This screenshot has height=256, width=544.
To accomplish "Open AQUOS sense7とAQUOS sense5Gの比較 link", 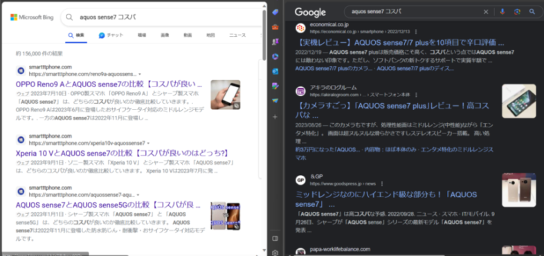I will point(108,205).
